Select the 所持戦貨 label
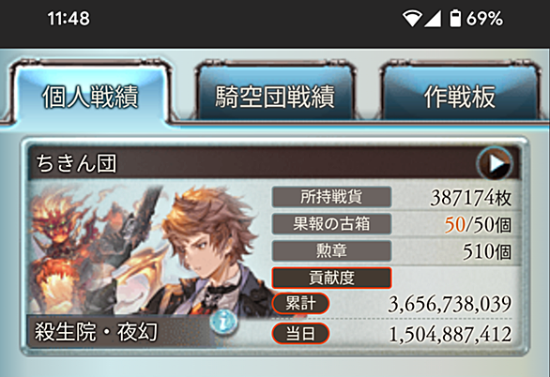Screen dimensions: 550x377 [331, 197]
